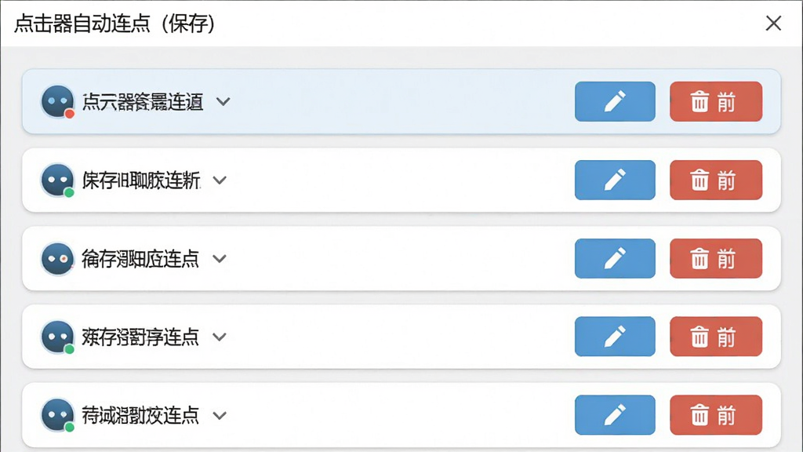Click the robot avatar with red status dot

pos(57,101)
